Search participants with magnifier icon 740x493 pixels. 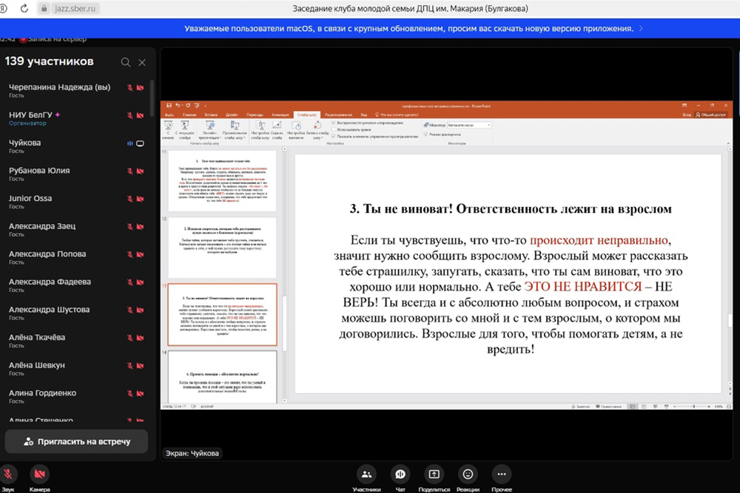(x=126, y=62)
